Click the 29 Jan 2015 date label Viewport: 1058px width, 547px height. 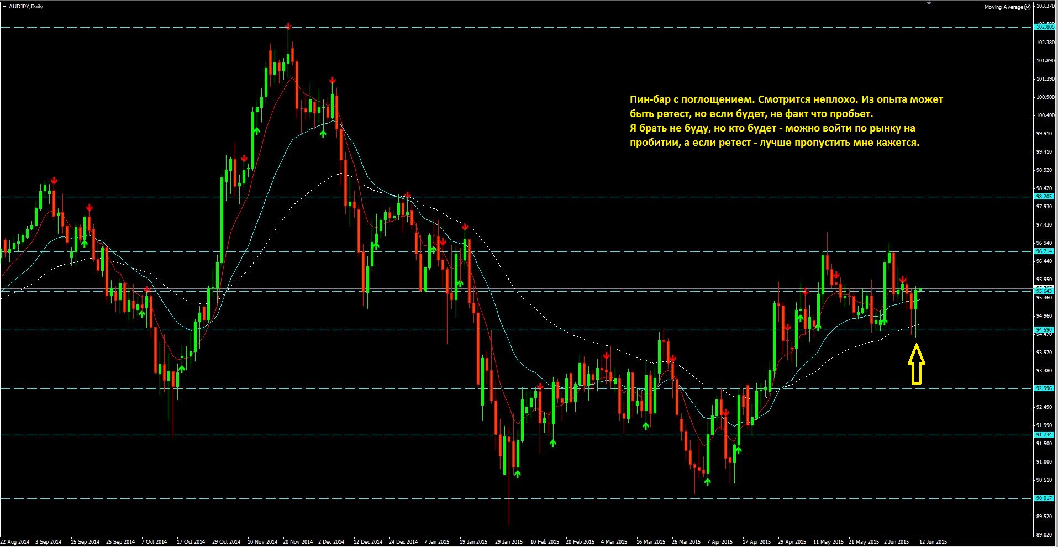[x=509, y=542]
